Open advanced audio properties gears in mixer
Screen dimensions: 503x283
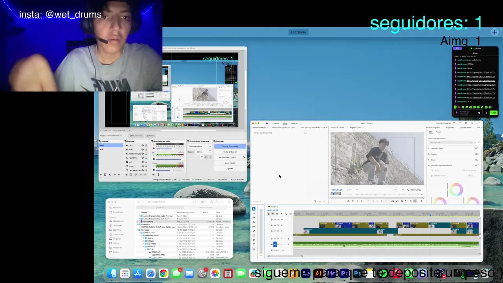pyautogui.click(x=154, y=175)
